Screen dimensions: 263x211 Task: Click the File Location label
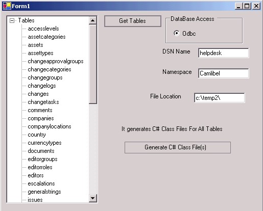tap(165, 96)
